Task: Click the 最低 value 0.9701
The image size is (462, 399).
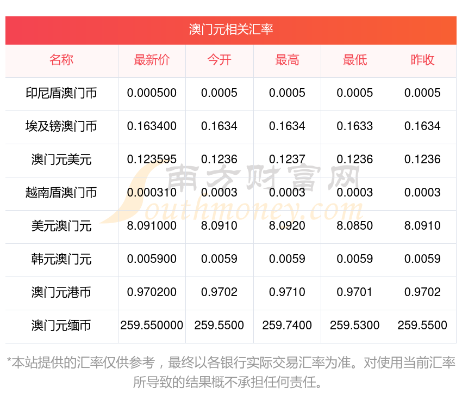Action: 355,292
